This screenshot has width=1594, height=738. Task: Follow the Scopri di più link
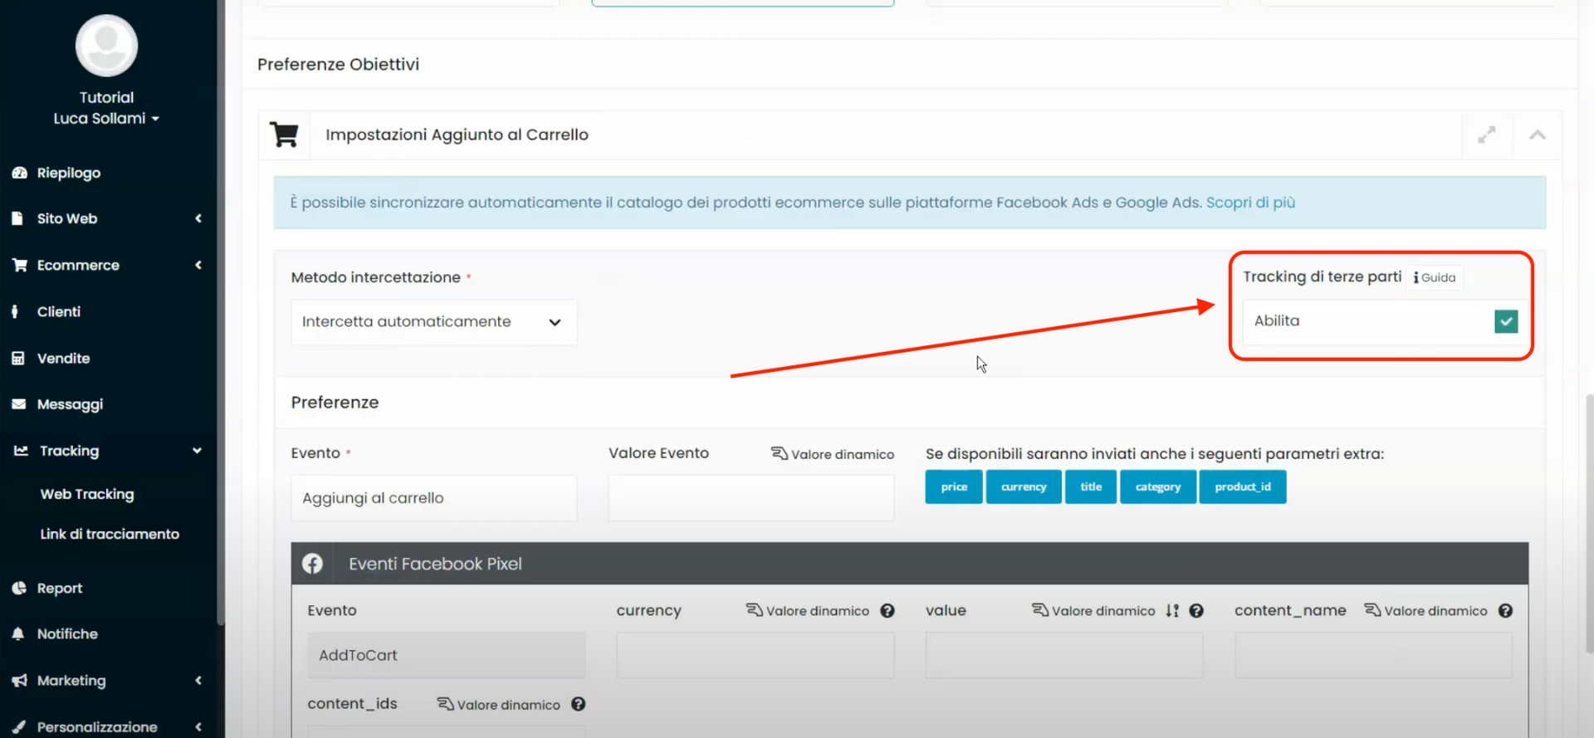click(1250, 203)
